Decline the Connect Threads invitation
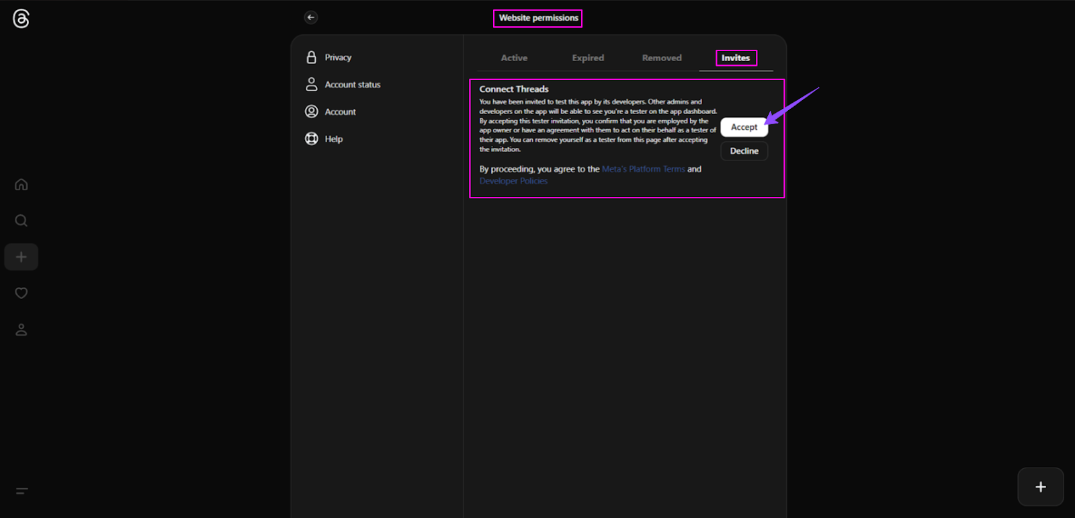Screen dimensions: 1075x518 point(744,151)
